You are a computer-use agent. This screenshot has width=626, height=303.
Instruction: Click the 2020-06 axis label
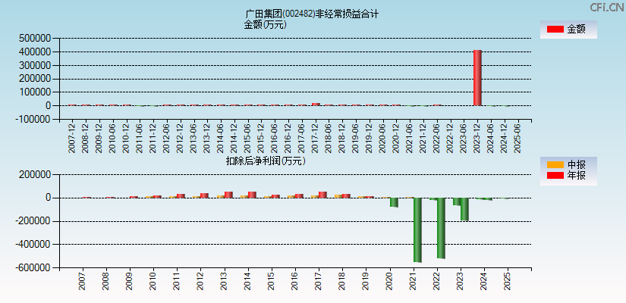pos(384,138)
